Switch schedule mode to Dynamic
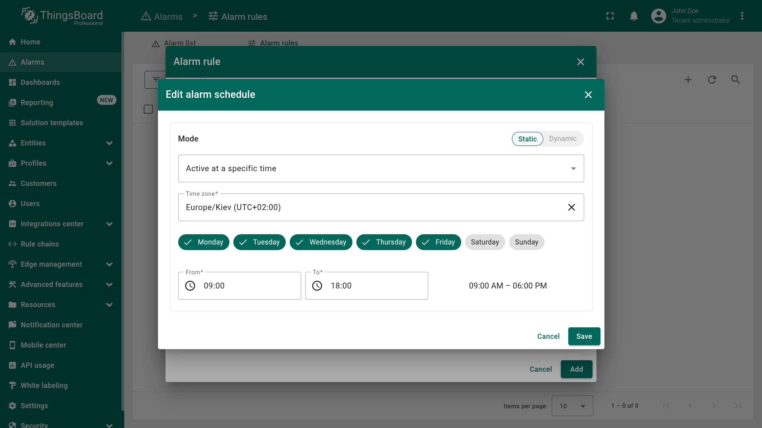762x428 pixels. (x=562, y=139)
